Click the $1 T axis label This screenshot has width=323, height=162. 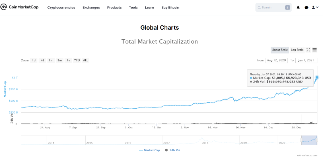coord(15,78)
